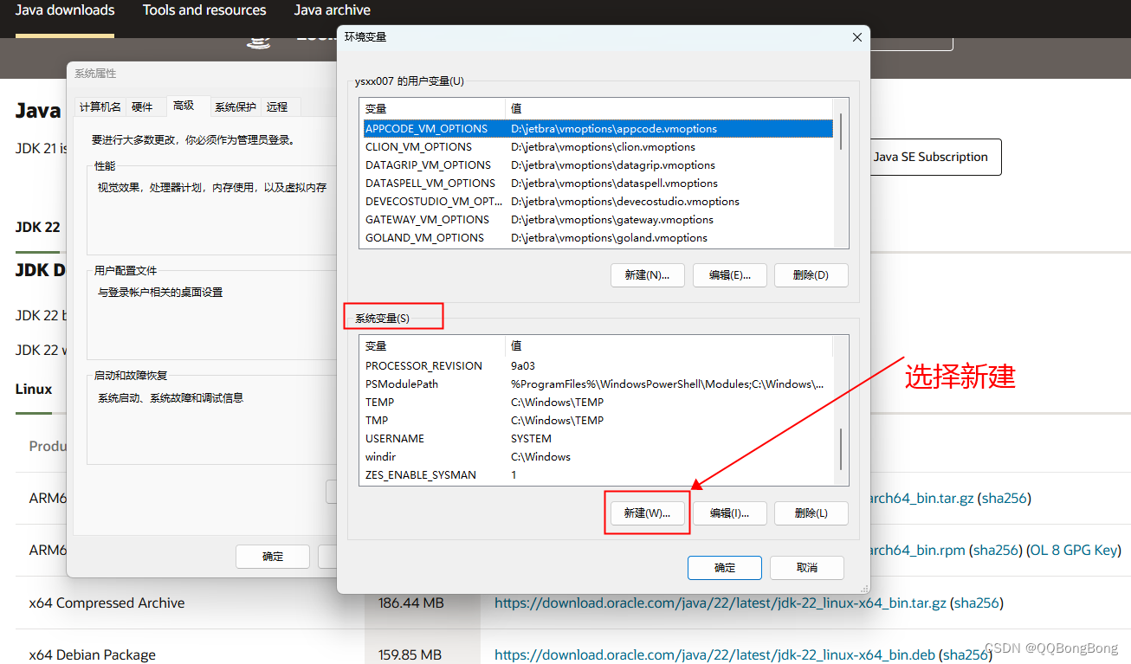Click 变量 column header in user variables

(x=432, y=108)
